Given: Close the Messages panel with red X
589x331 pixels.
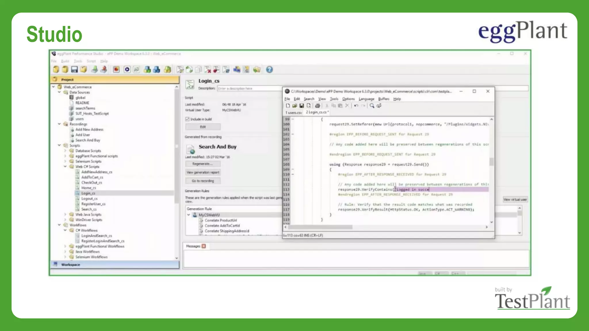Looking at the screenshot, I should coord(204,246).
